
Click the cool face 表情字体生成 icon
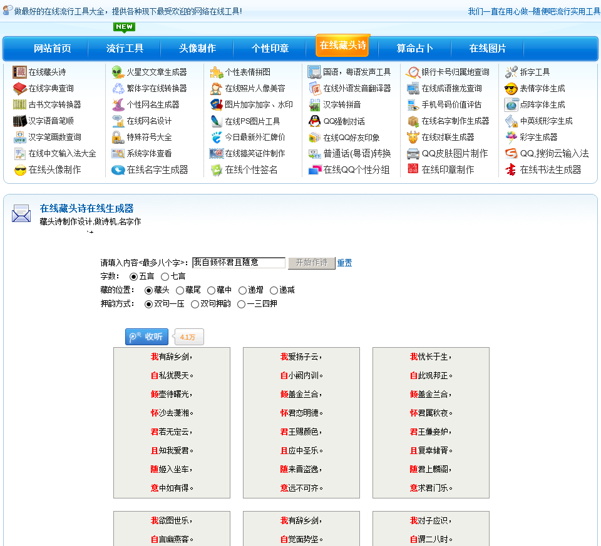pos(511,88)
